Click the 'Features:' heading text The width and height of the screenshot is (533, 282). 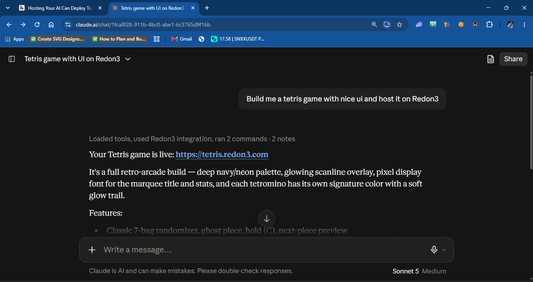(x=105, y=213)
